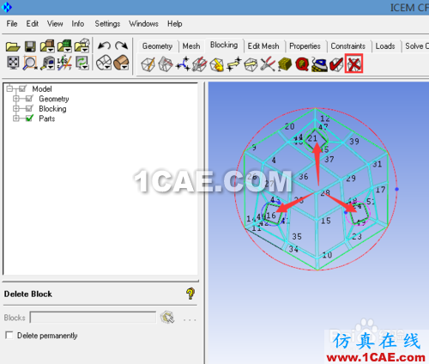Click the Fit Window icon
This screenshot has width=429, height=364.
coord(13,63)
